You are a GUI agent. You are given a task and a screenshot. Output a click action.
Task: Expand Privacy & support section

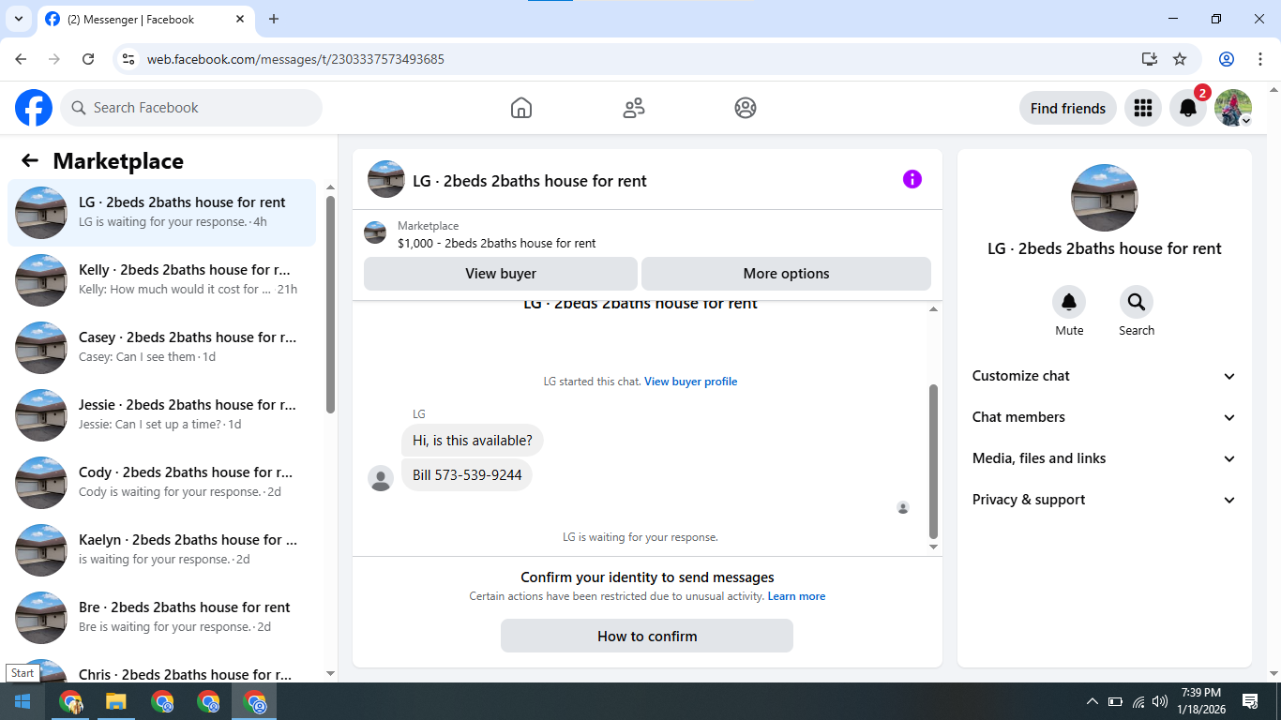(x=1105, y=500)
